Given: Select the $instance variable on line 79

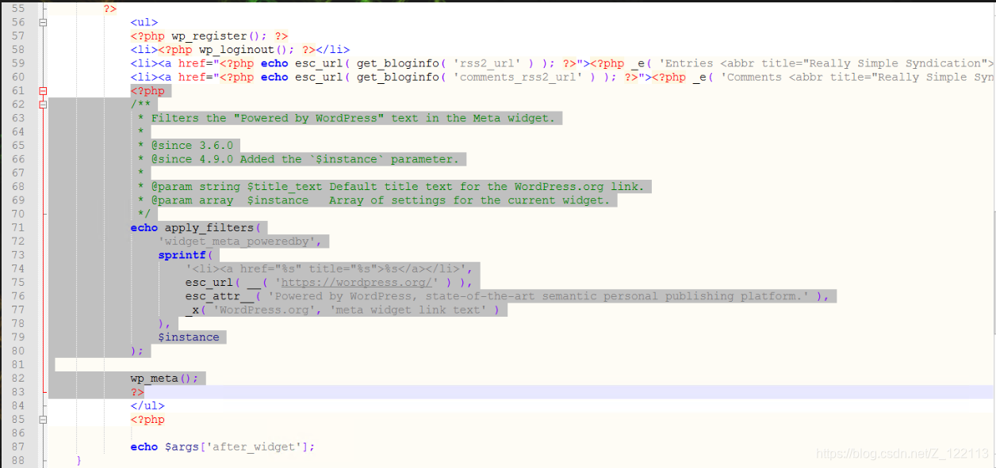Looking at the screenshot, I should pos(190,337).
